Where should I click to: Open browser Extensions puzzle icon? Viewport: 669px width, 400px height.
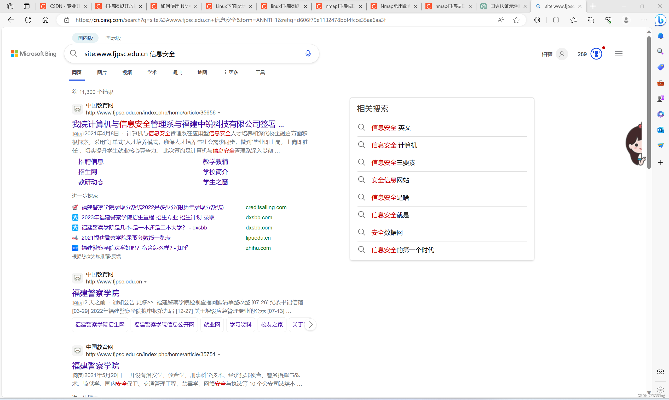tap(537, 20)
